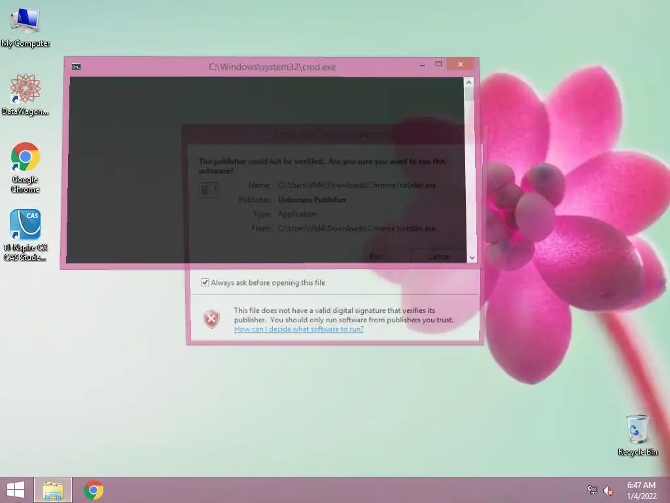Open File Explorer from the taskbar
The image size is (670, 503).
[x=53, y=490]
